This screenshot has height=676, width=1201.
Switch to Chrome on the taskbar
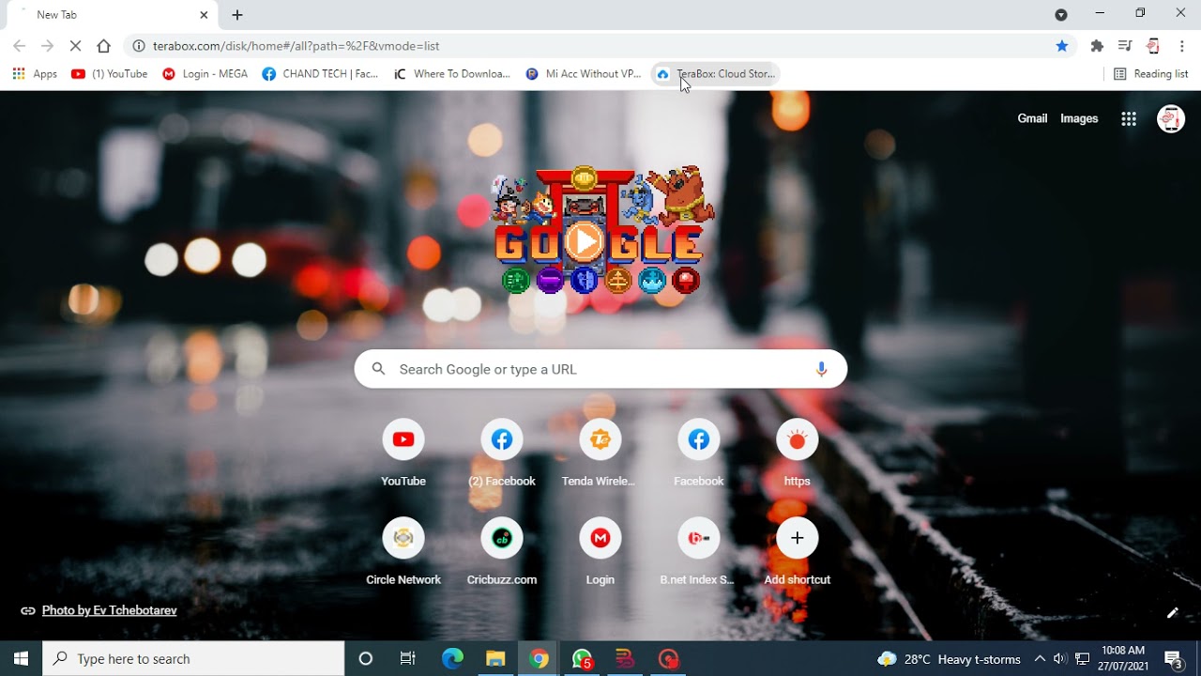click(539, 659)
